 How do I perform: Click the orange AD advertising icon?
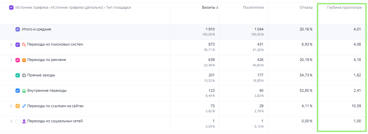tap(24, 60)
